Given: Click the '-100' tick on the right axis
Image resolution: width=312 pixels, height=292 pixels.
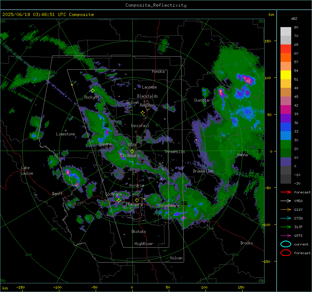Looking at the screenshot, I should pos(267,225).
